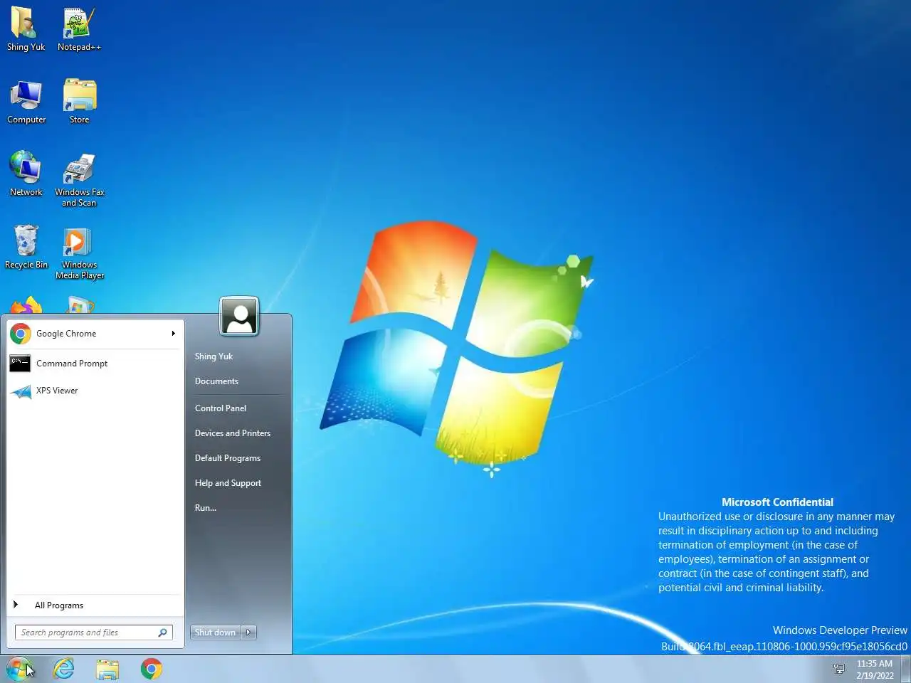Open Windows Explorer from the taskbar
Viewport: 911px width, 683px height.
click(107, 669)
